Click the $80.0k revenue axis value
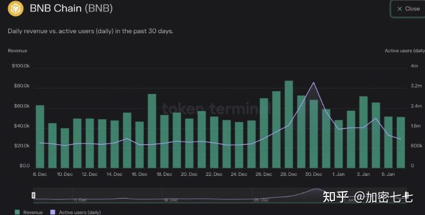Screen dimensions: 425x215 coord(22,86)
